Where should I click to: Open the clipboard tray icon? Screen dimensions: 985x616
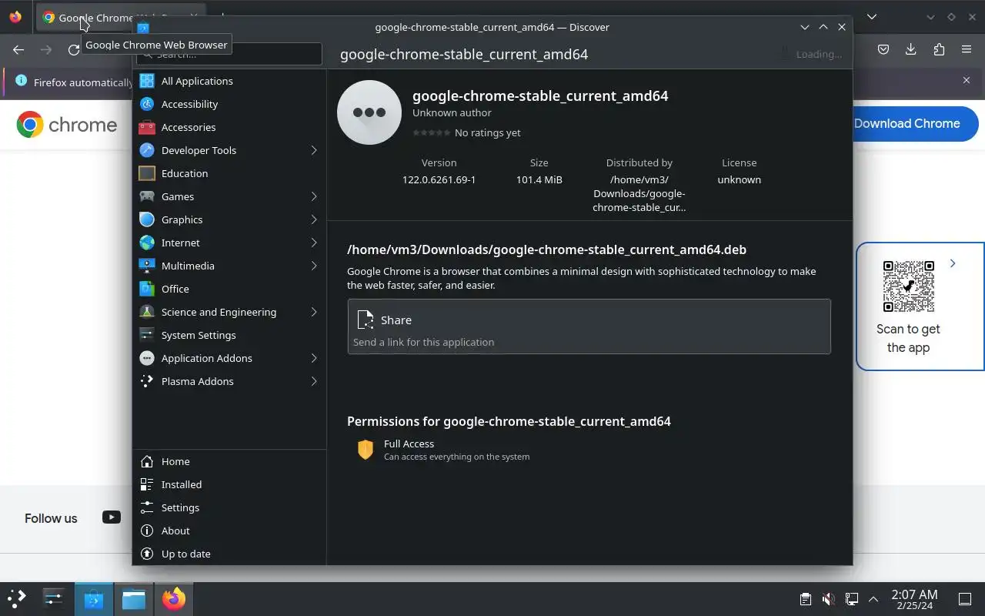point(805,599)
